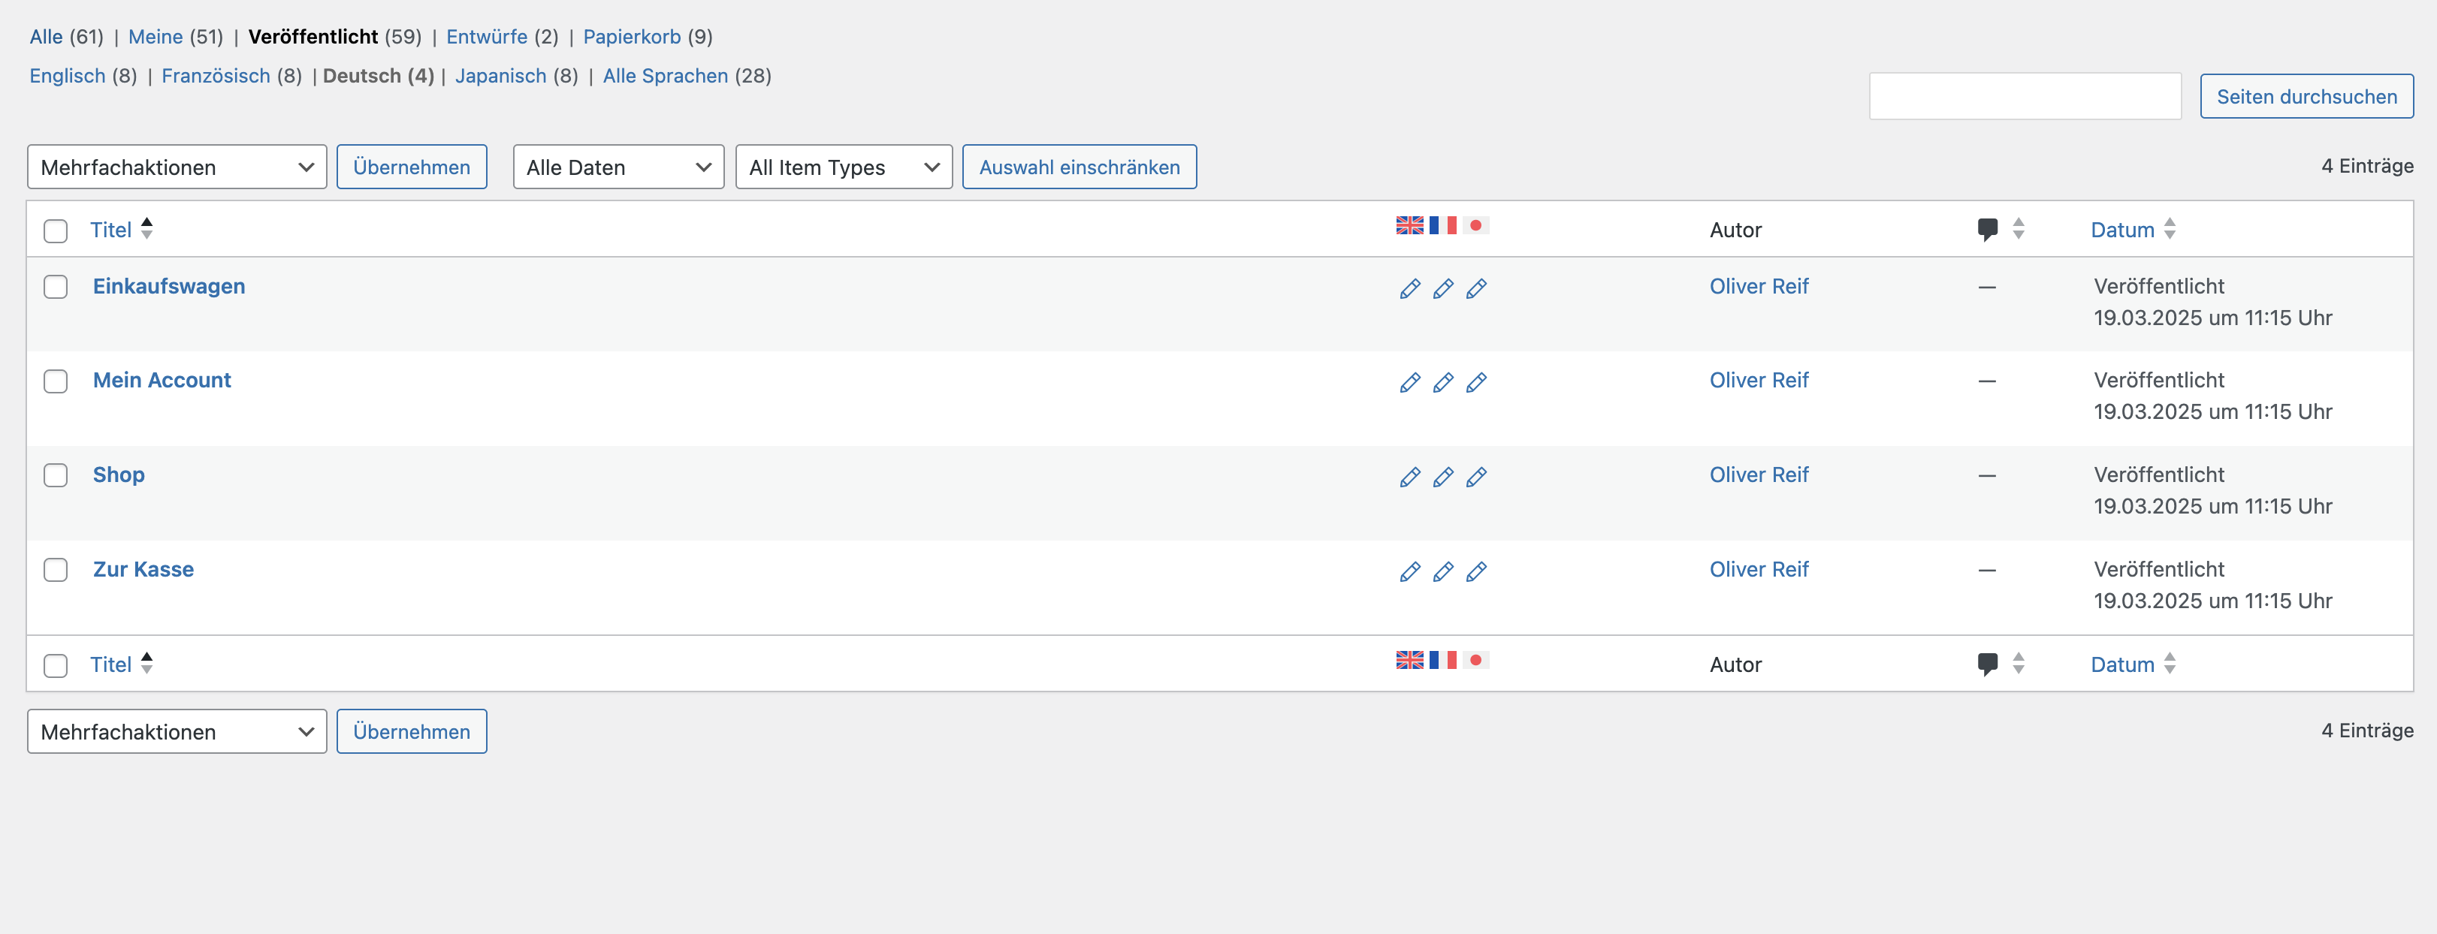Edit Japanese translation of Mein Account
This screenshot has width=2437, height=934.
click(x=1476, y=382)
